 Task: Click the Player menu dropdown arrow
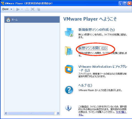[11, 9]
